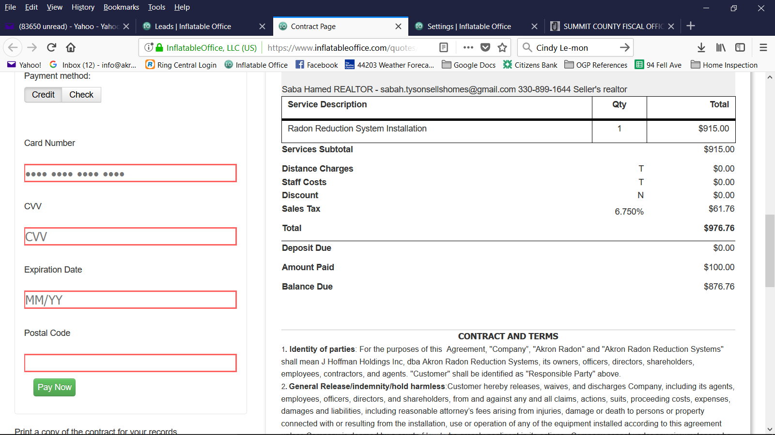Open the Downloads arrow icon
Viewport: 775px width, 435px height.
point(701,47)
